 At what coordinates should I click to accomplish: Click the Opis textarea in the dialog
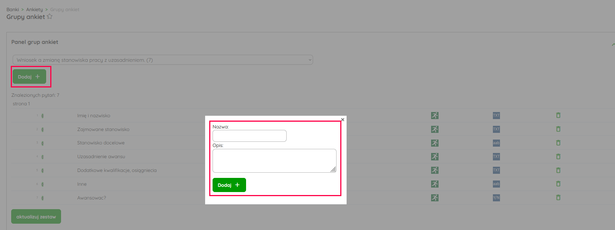[x=274, y=161]
